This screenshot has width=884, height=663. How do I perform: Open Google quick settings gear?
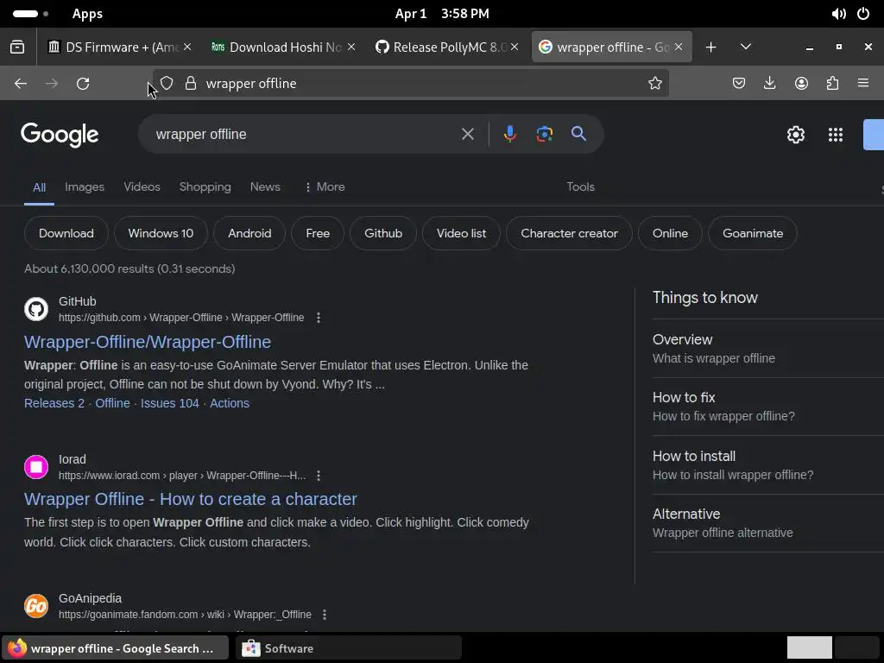(x=795, y=135)
